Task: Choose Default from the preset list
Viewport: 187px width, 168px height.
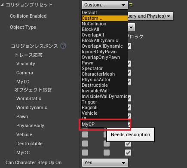Action: (104, 12)
